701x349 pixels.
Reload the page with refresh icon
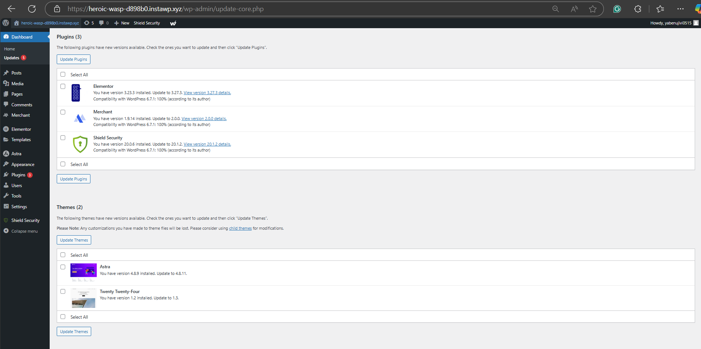(32, 9)
